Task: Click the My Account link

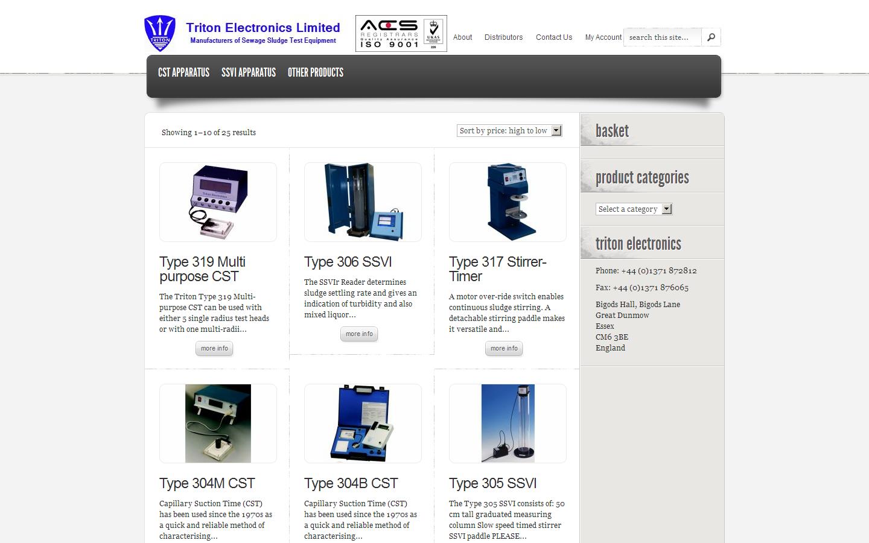Action: pyautogui.click(x=603, y=37)
